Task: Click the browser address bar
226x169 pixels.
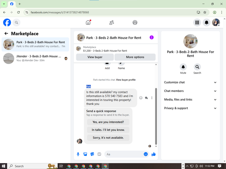Action: point(112,12)
